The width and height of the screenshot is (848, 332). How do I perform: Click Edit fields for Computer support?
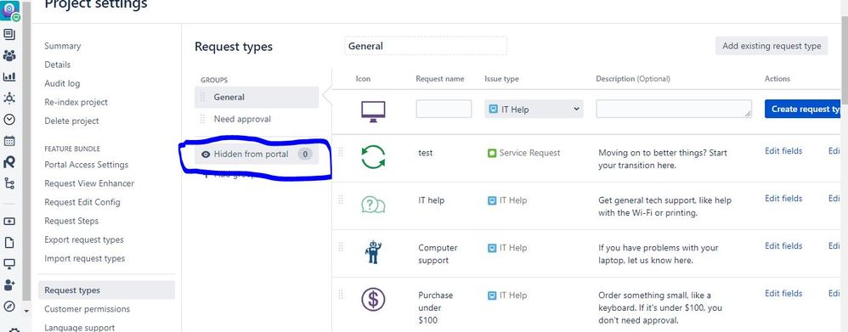point(783,246)
